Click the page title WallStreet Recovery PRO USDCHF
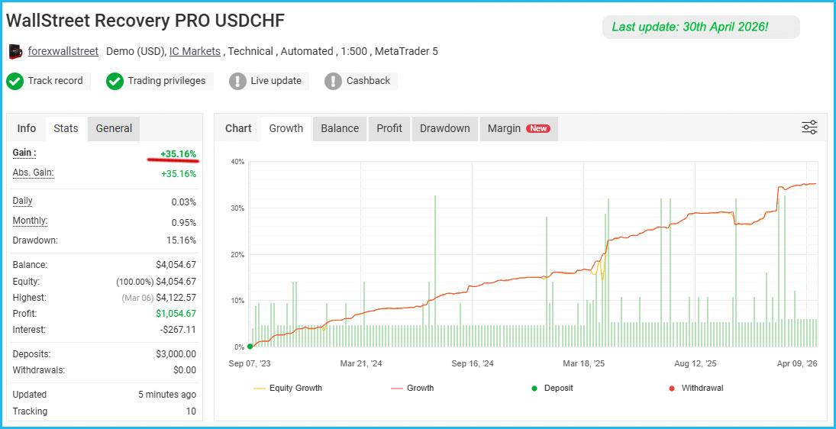Viewport: 836px width, 429px height. (x=146, y=21)
